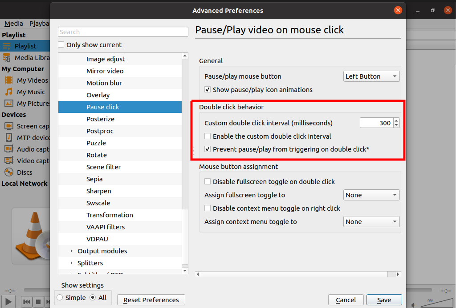Disable fullscreen toggle on double click
Viewport: 456px width, 308px height.
[x=208, y=181]
